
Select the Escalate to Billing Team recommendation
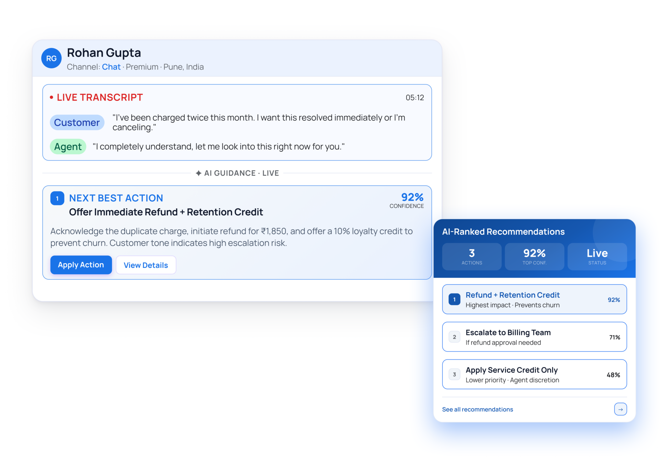pos(534,337)
